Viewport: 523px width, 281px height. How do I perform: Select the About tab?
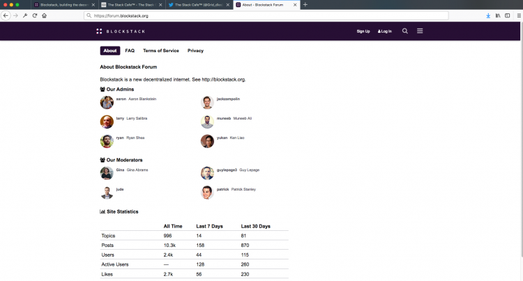point(110,51)
